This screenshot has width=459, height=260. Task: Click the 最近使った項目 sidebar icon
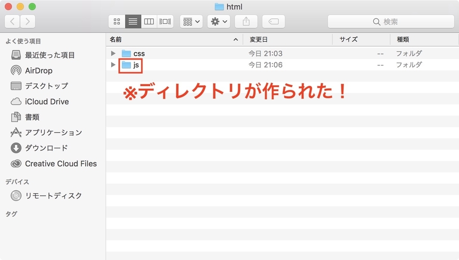(x=16, y=55)
